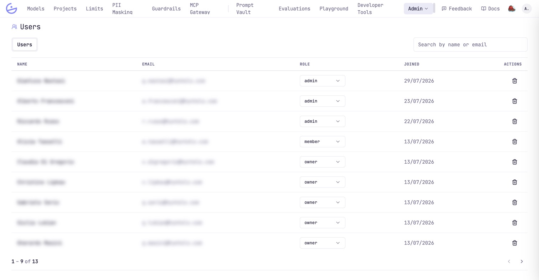This screenshot has width=539, height=280.
Task: Click the Feedback button
Action: [x=457, y=9]
